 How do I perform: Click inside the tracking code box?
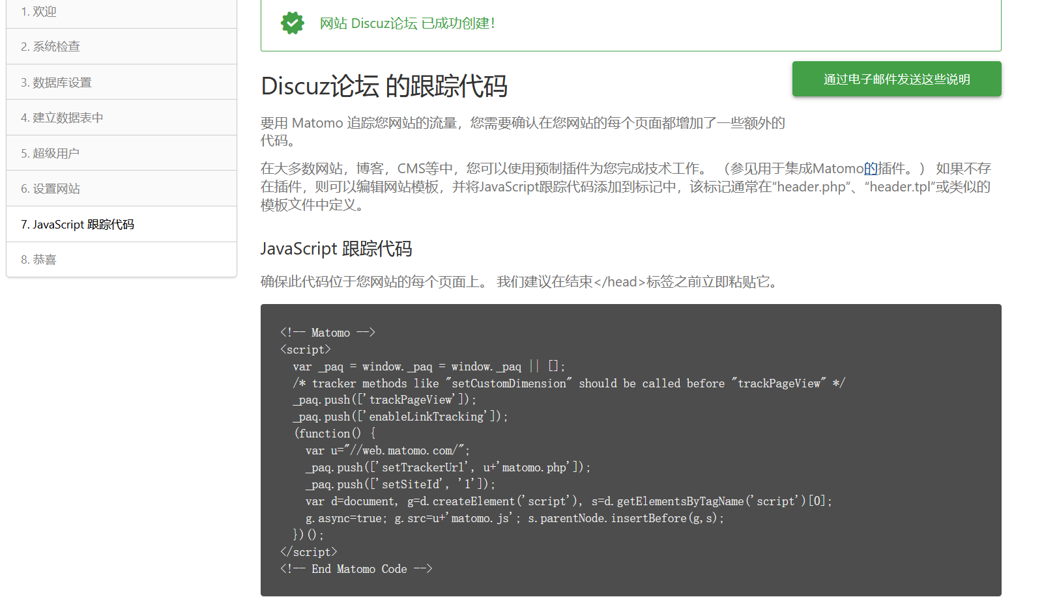pyautogui.click(x=631, y=450)
